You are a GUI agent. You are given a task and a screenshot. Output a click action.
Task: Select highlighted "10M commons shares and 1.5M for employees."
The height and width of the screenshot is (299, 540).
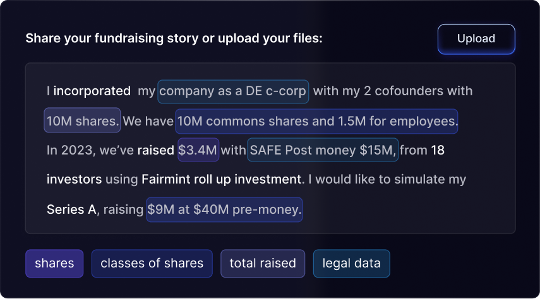click(x=316, y=121)
